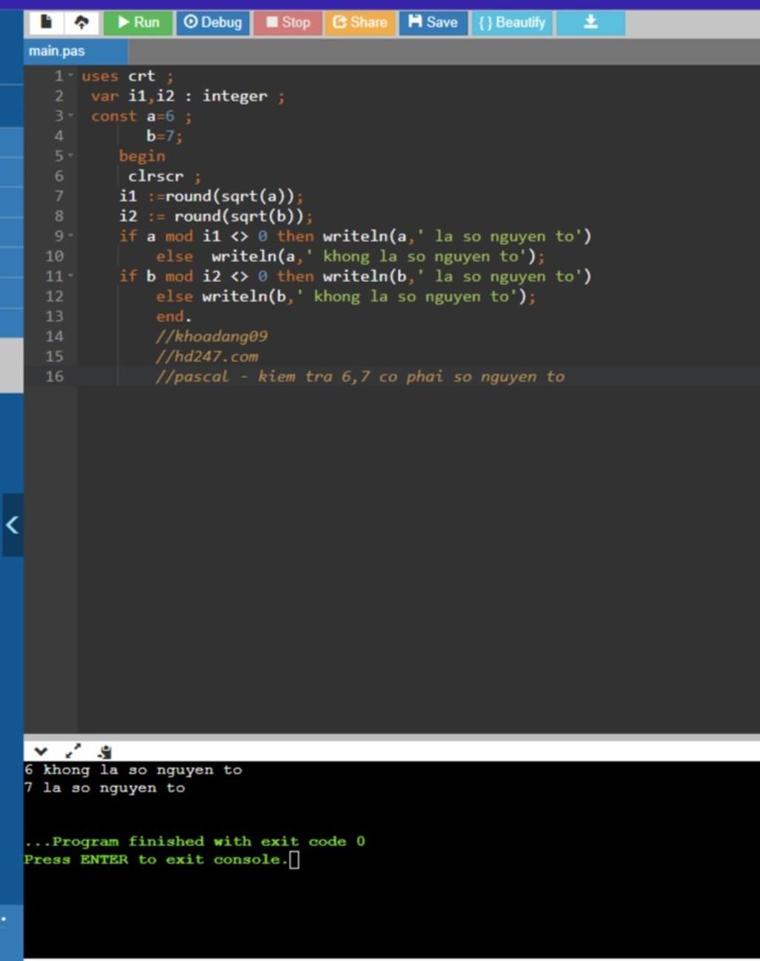Image resolution: width=760 pixels, height=961 pixels.
Task: Click the 'if a mod i1' code line
Action: tap(355, 237)
